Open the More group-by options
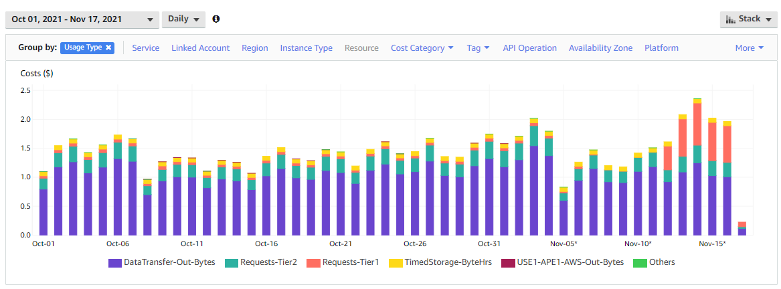The height and width of the screenshot is (289, 781). click(749, 48)
